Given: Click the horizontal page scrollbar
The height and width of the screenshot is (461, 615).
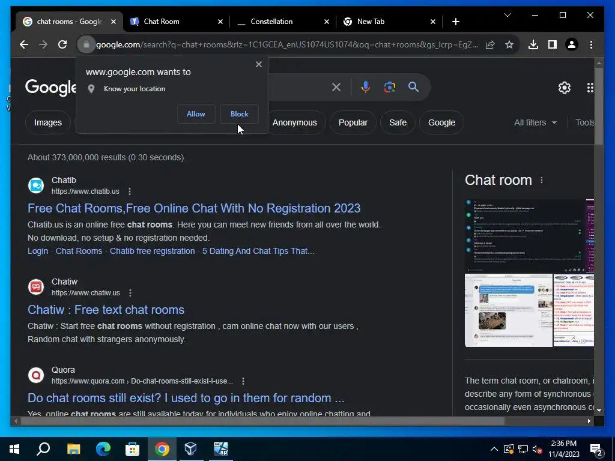Looking at the screenshot, I should pos(262,421).
